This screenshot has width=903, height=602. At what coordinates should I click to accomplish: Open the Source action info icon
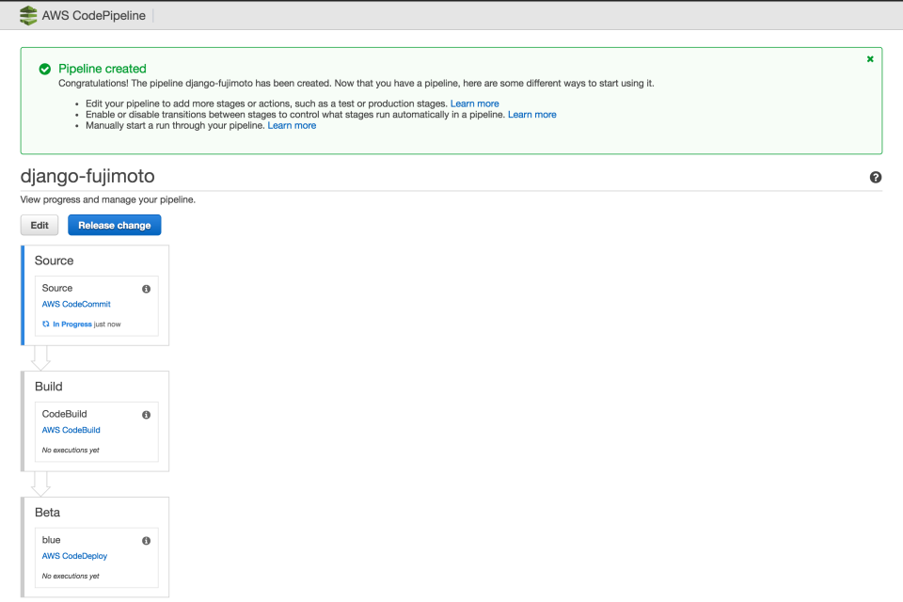(x=145, y=289)
